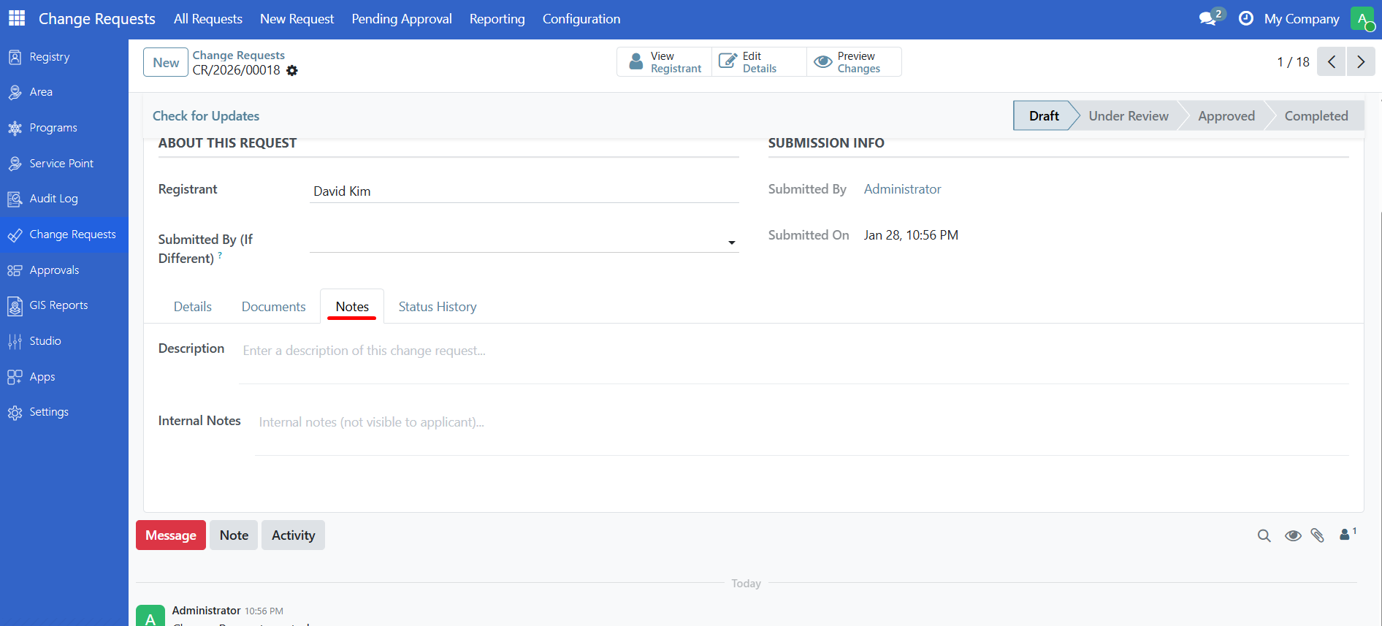Click the Preview Changes button
This screenshot has width=1382, height=626.
pos(854,62)
